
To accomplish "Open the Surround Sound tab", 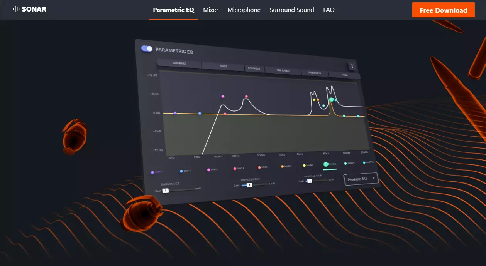I will click(292, 10).
